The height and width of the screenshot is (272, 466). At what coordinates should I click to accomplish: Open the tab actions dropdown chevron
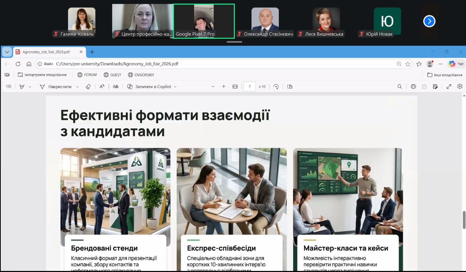click(7, 52)
